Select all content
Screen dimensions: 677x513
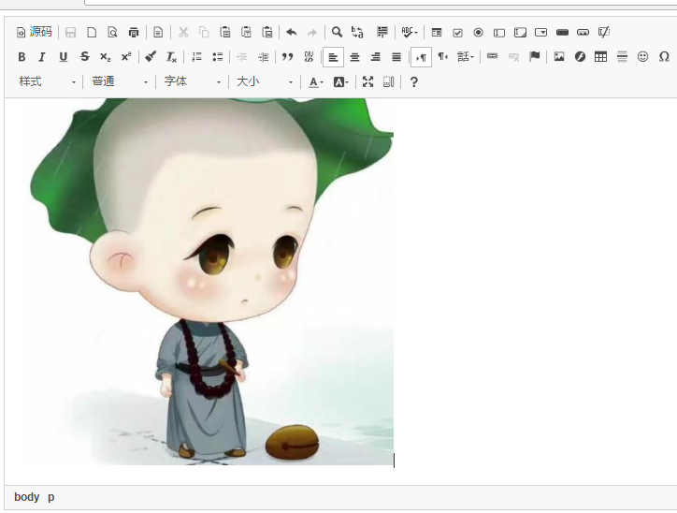point(382,33)
